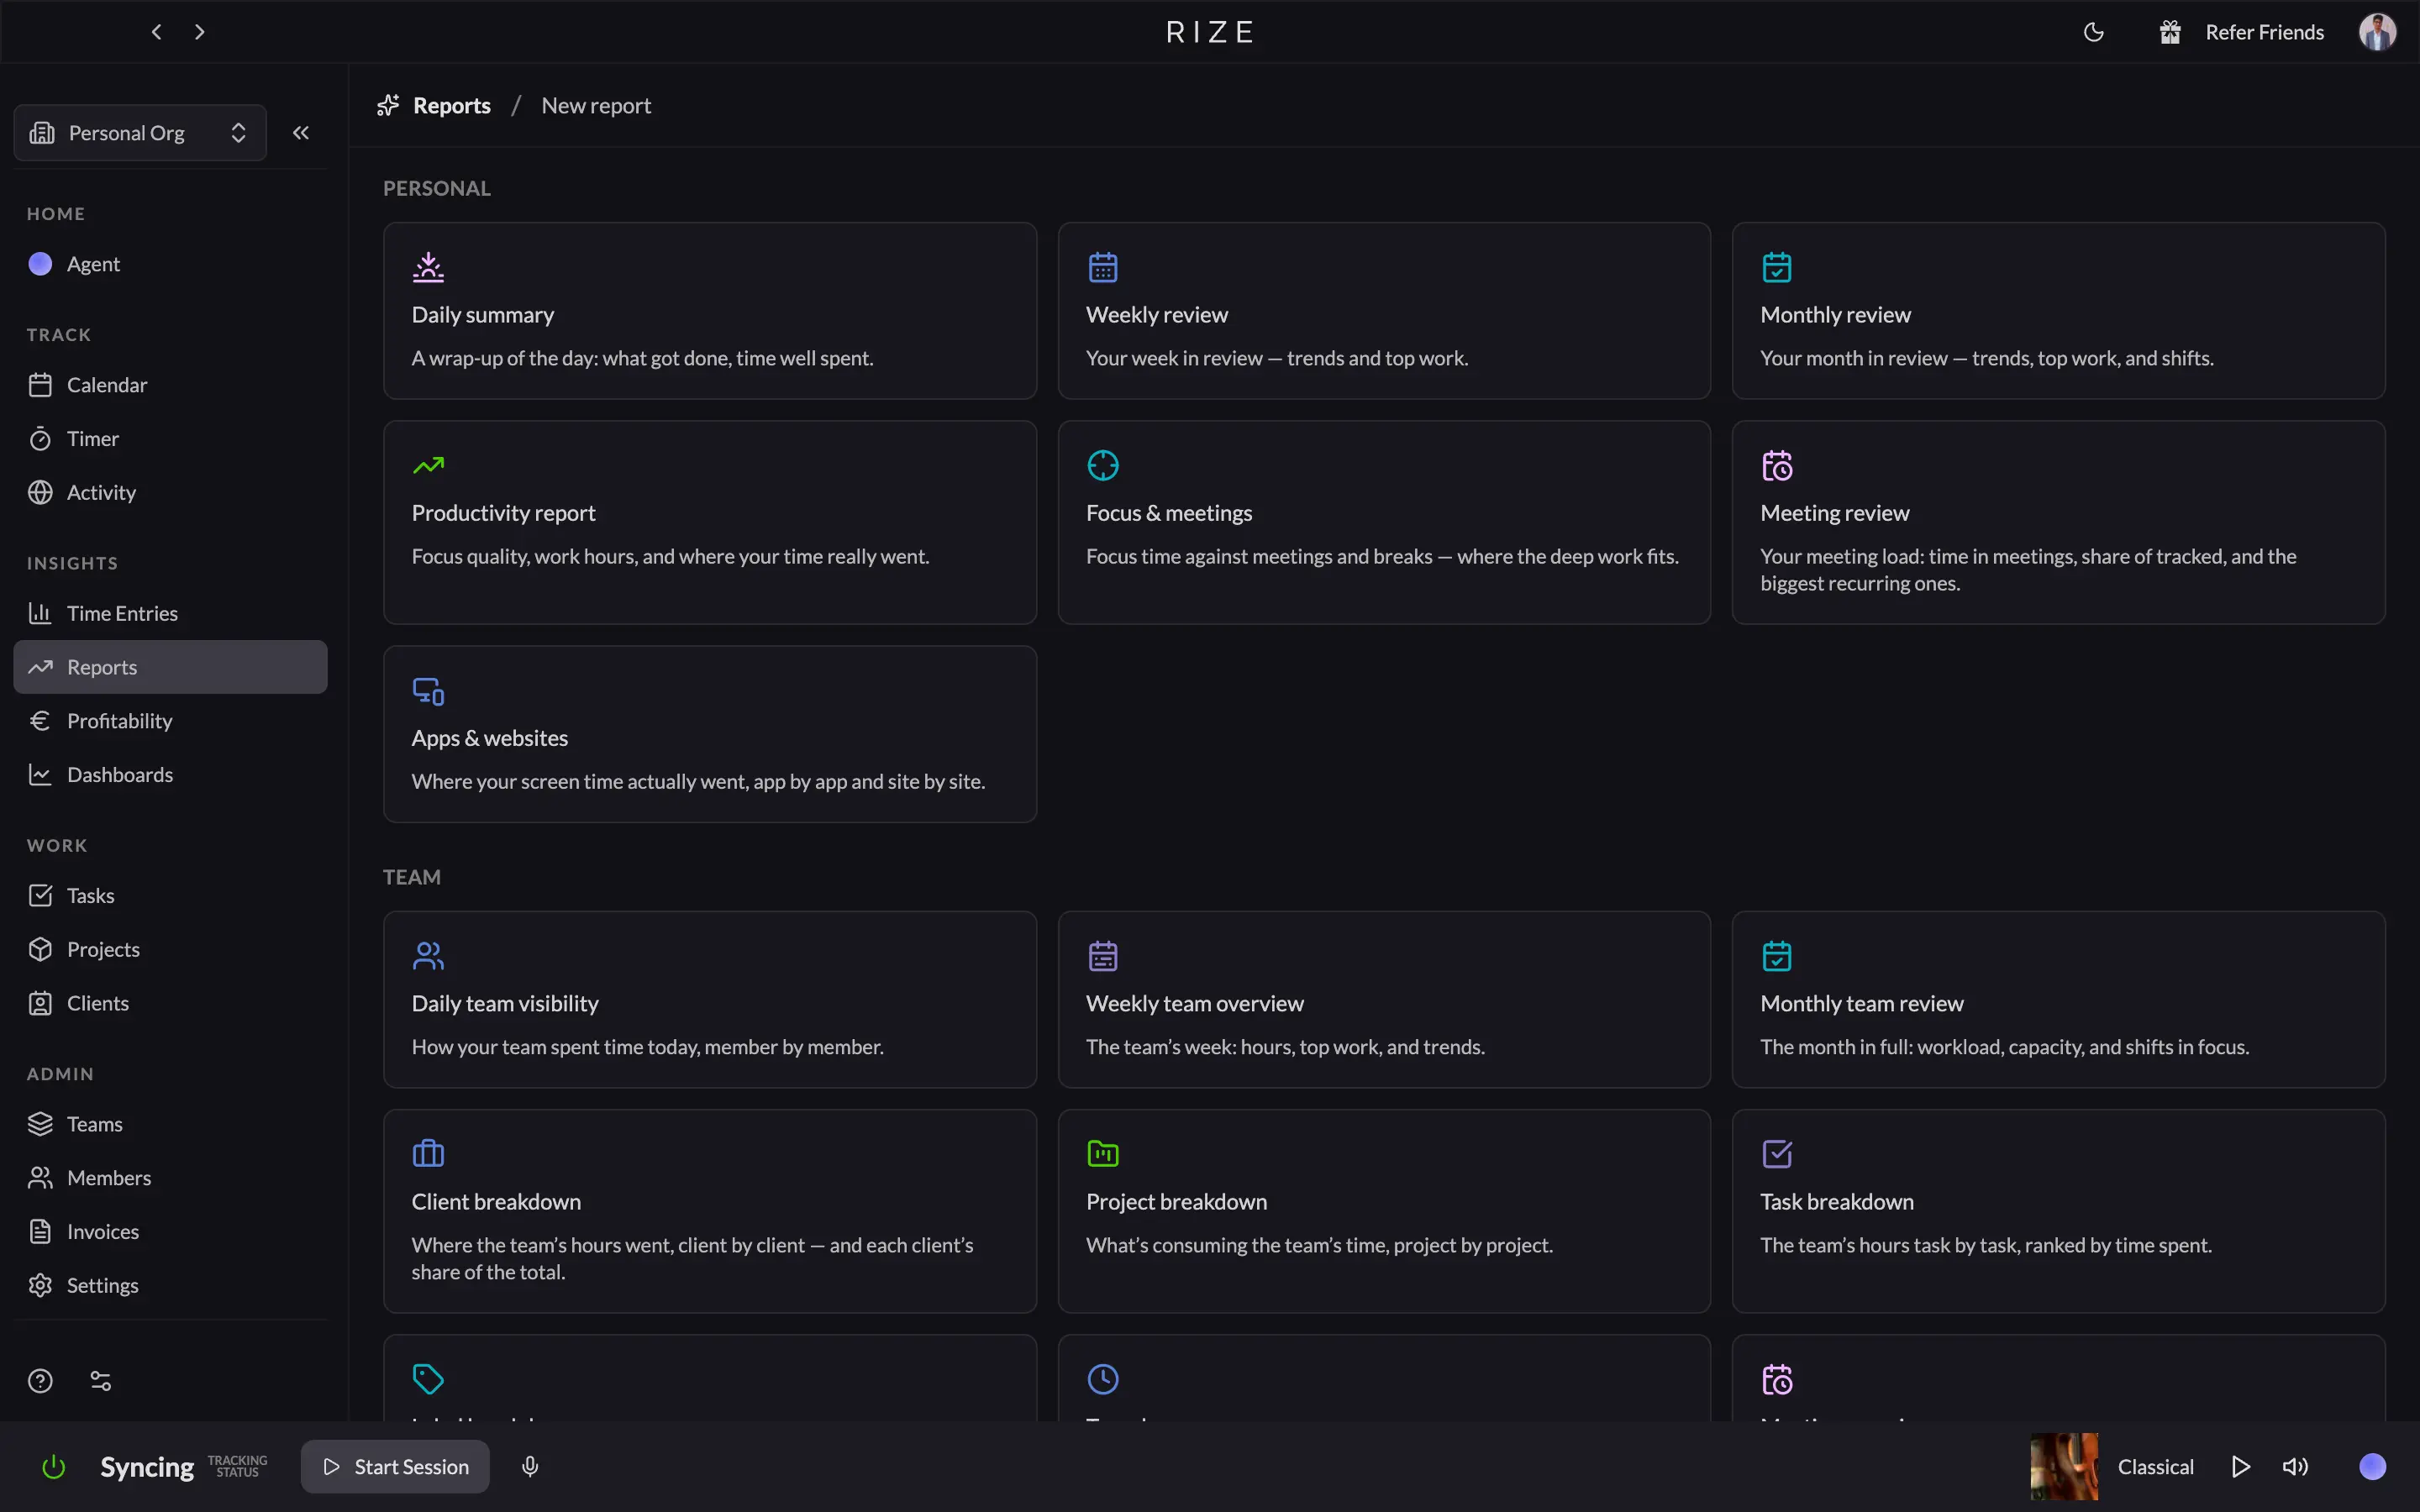Open Refer Friends link
Image resolution: width=2420 pixels, height=1512 pixels.
(2264, 32)
